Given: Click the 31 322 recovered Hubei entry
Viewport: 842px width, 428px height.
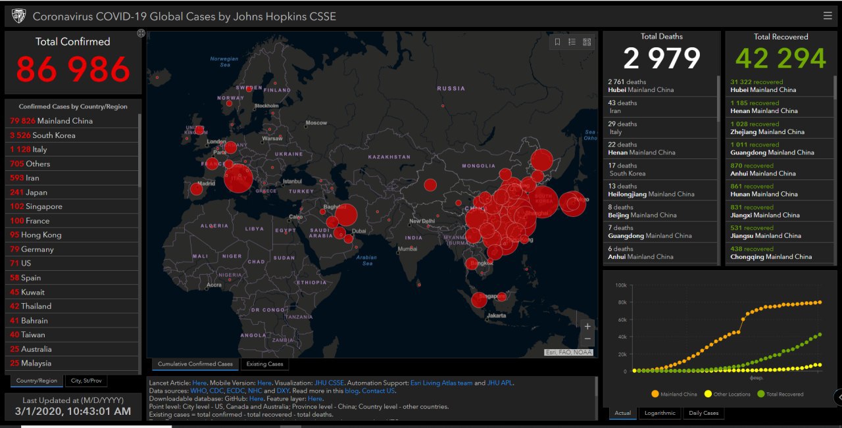Looking at the screenshot, I should point(780,86).
